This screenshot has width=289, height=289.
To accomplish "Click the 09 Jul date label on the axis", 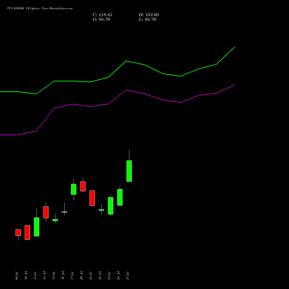I will point(17,276).
